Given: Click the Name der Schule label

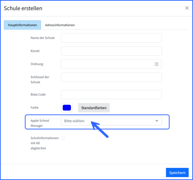Looking at the screenshot, I should click(x=43, y=38).
